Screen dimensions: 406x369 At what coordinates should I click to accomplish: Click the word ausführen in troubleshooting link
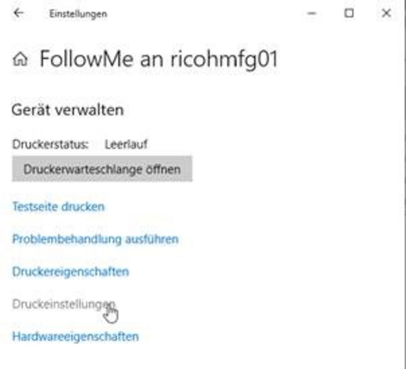(x=152, y=239)
